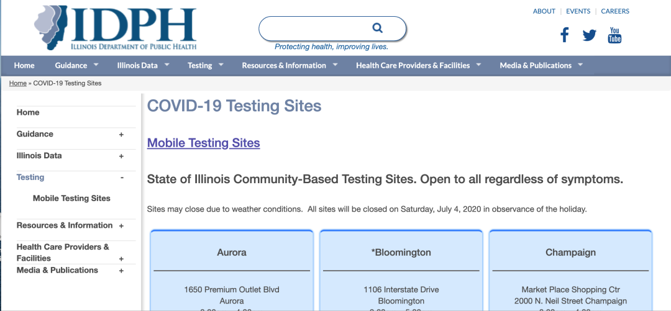671x311 pixels.
Task: Click the Home breadcrumb link
Action: point(17,83)
